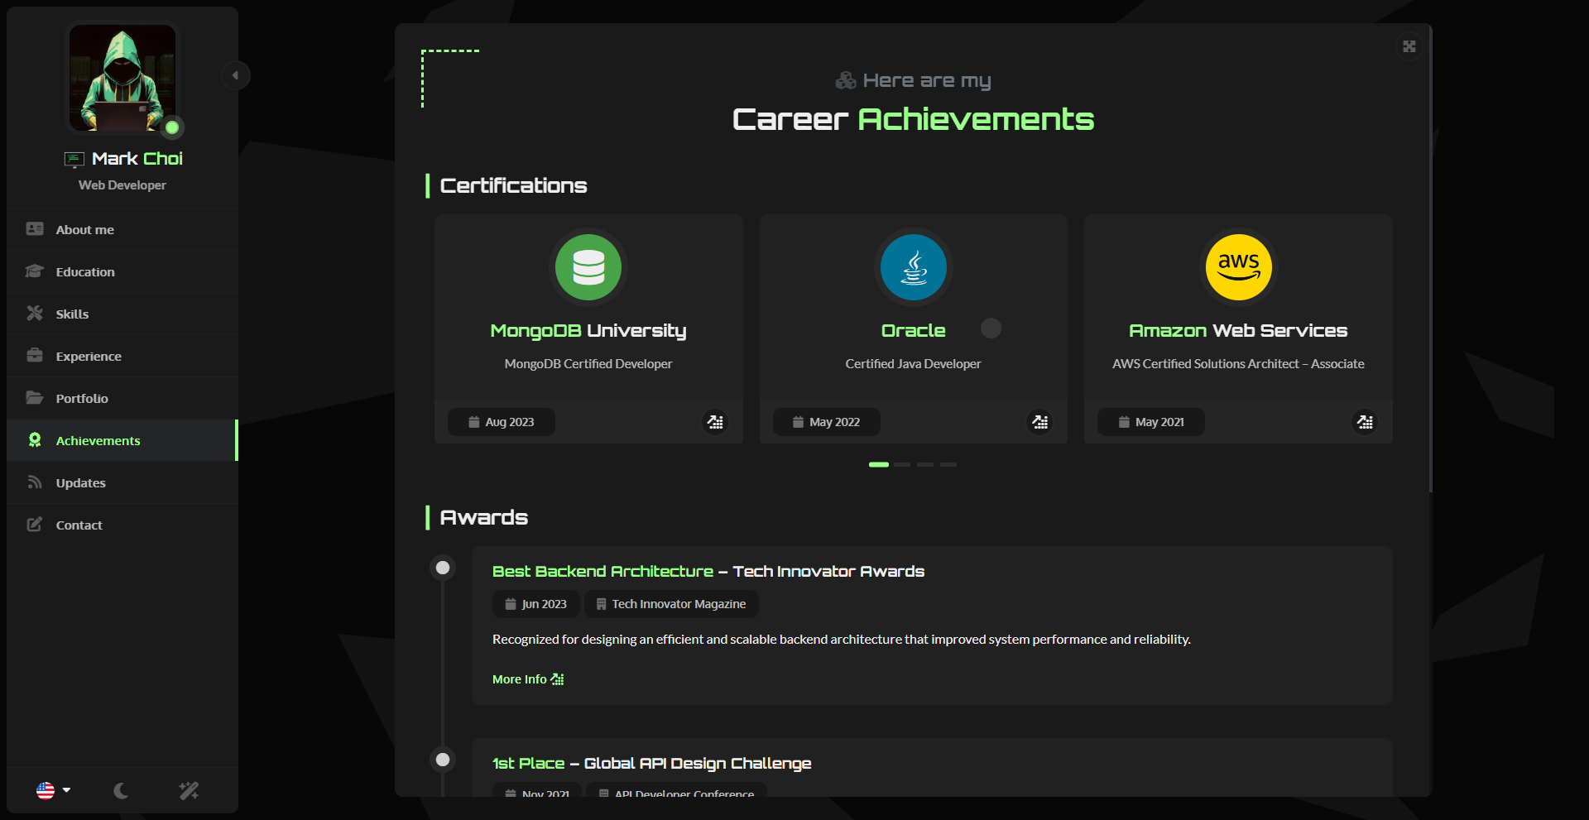Click the Jun 2023 award date tag
This screenshot has width=1589, height=820.
tap(536, 604)
